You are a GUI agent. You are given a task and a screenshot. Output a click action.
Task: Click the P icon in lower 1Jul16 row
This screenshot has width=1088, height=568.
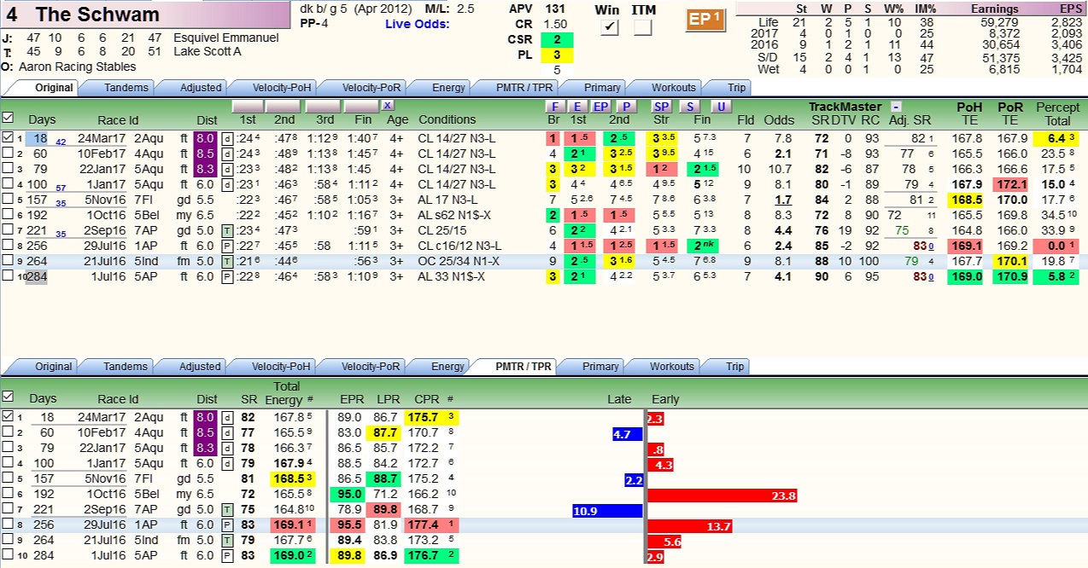pyautogui.click(x=227, y=555)
